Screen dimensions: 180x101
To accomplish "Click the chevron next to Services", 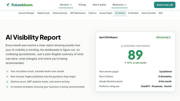I will 71,5.
